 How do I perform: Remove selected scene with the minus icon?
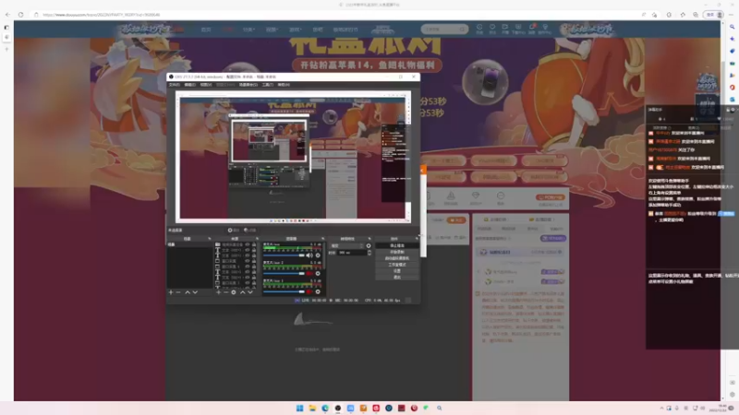[177, 292]
